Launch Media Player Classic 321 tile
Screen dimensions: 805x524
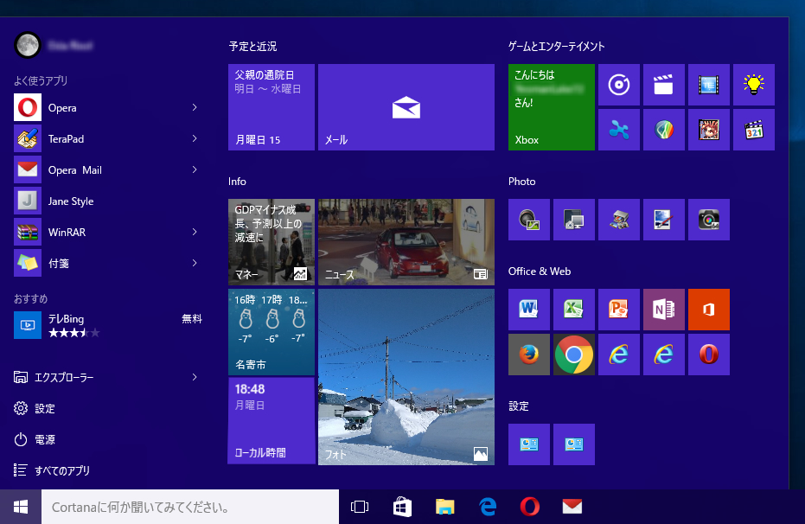click(x=754, y=130)
